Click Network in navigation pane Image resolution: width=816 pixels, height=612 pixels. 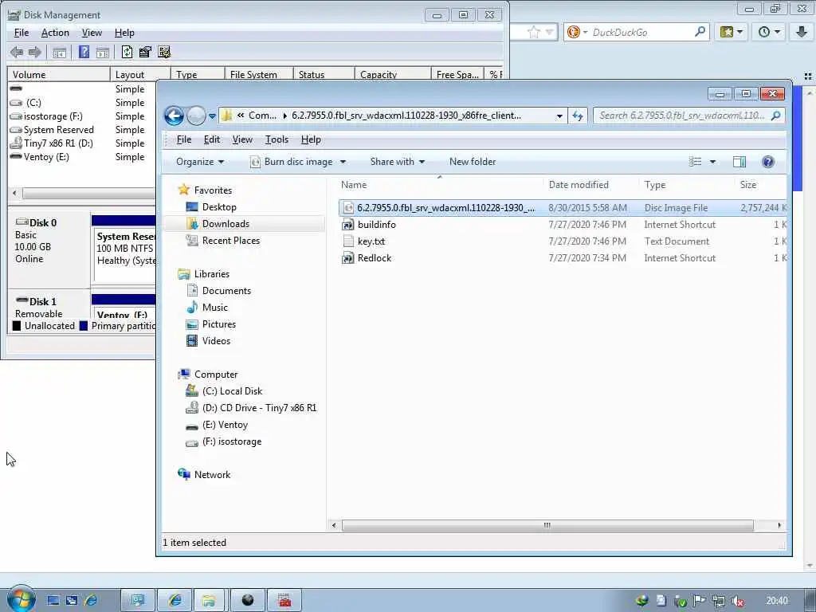pyautogui.click(x=212, y=475)
